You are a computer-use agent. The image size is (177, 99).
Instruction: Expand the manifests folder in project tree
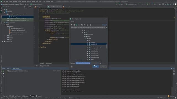click(x=4, y=11)
